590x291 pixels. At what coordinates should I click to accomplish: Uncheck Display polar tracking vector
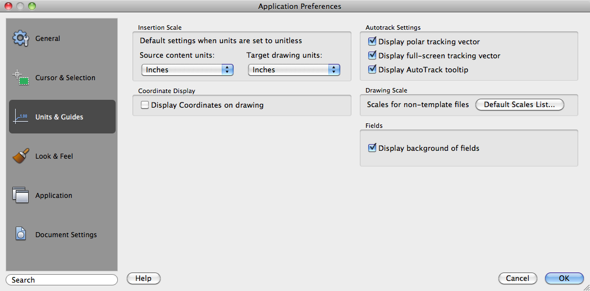click(x=372, y=41)
